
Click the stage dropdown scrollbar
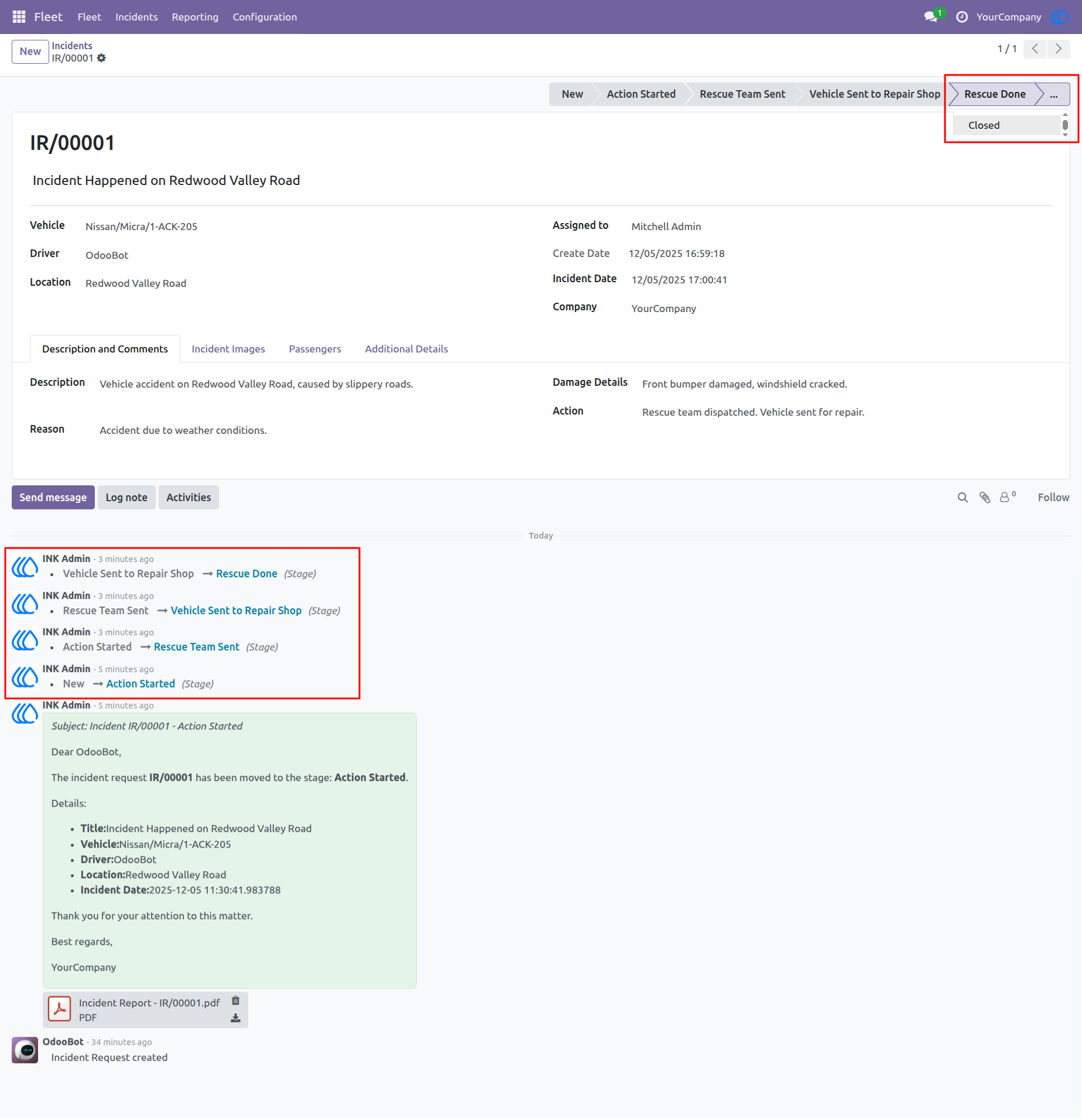tap(1065, 125)
